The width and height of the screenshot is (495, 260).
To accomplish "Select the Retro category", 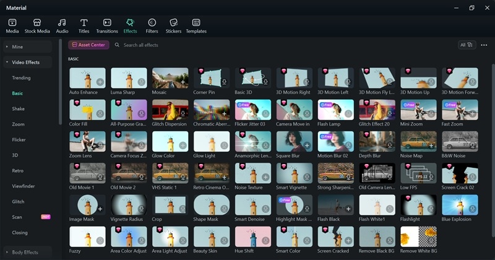I will pyautogui.click(x=18, y=171).
